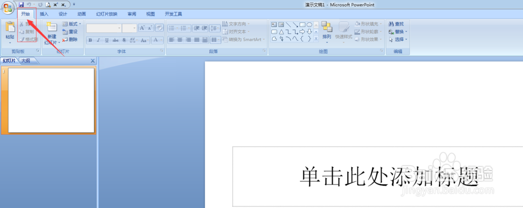The height and width of the screenshot is (208, 523).
Task: Select the cloud shape in gallery
Action: coord(274,39)
